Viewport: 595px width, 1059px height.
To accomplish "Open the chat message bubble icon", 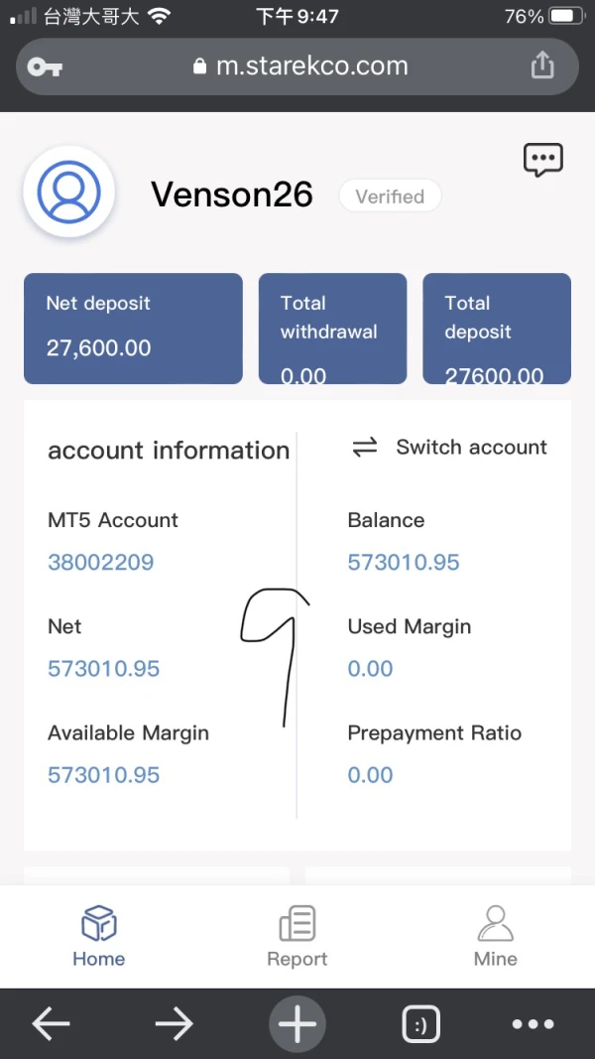I will pyautogui.click(x=542, y=160).
